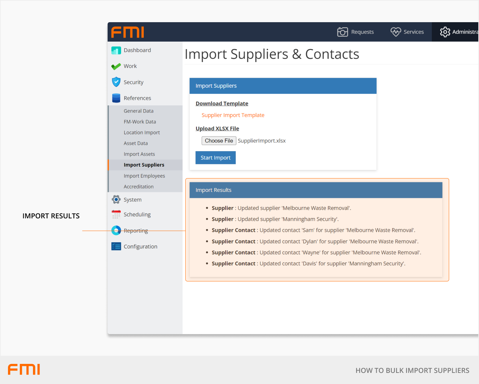Click the FMI logo in header
Viewport: 479px width, 384px height.
(x=127, y=32)
